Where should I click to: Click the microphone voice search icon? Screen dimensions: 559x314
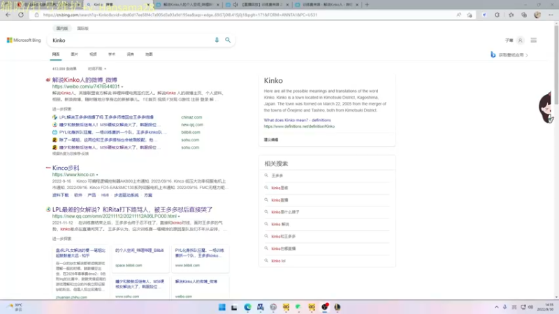click(x=217, y=40)
